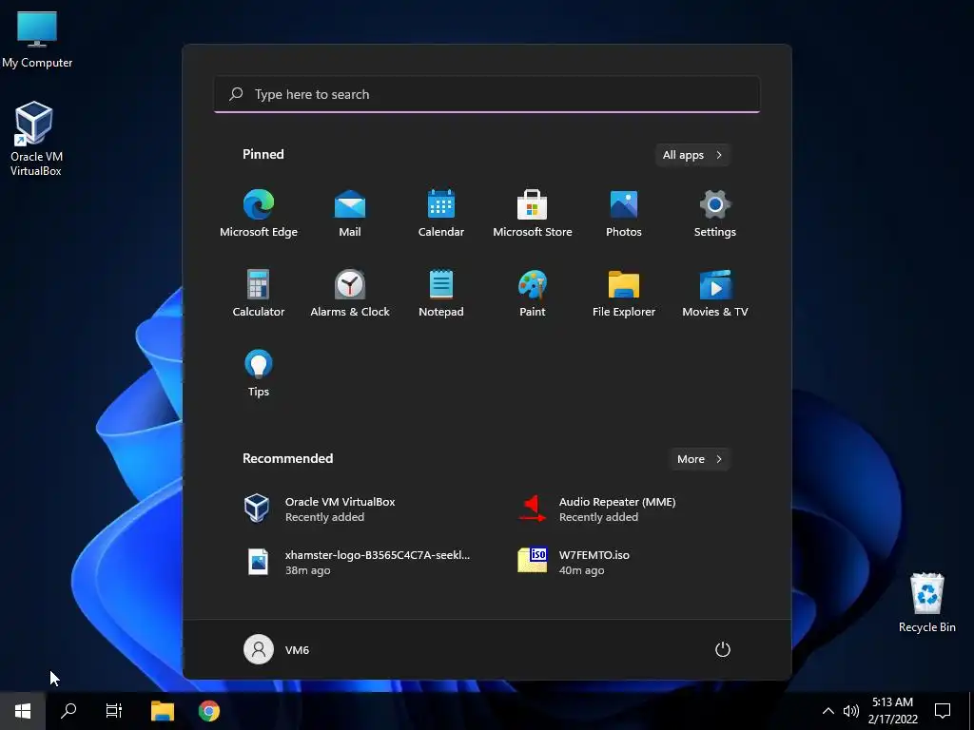This screenshot has width=974, height=730.
Task: Open File Explorer from the taskbar
Action: coord(163,711)
